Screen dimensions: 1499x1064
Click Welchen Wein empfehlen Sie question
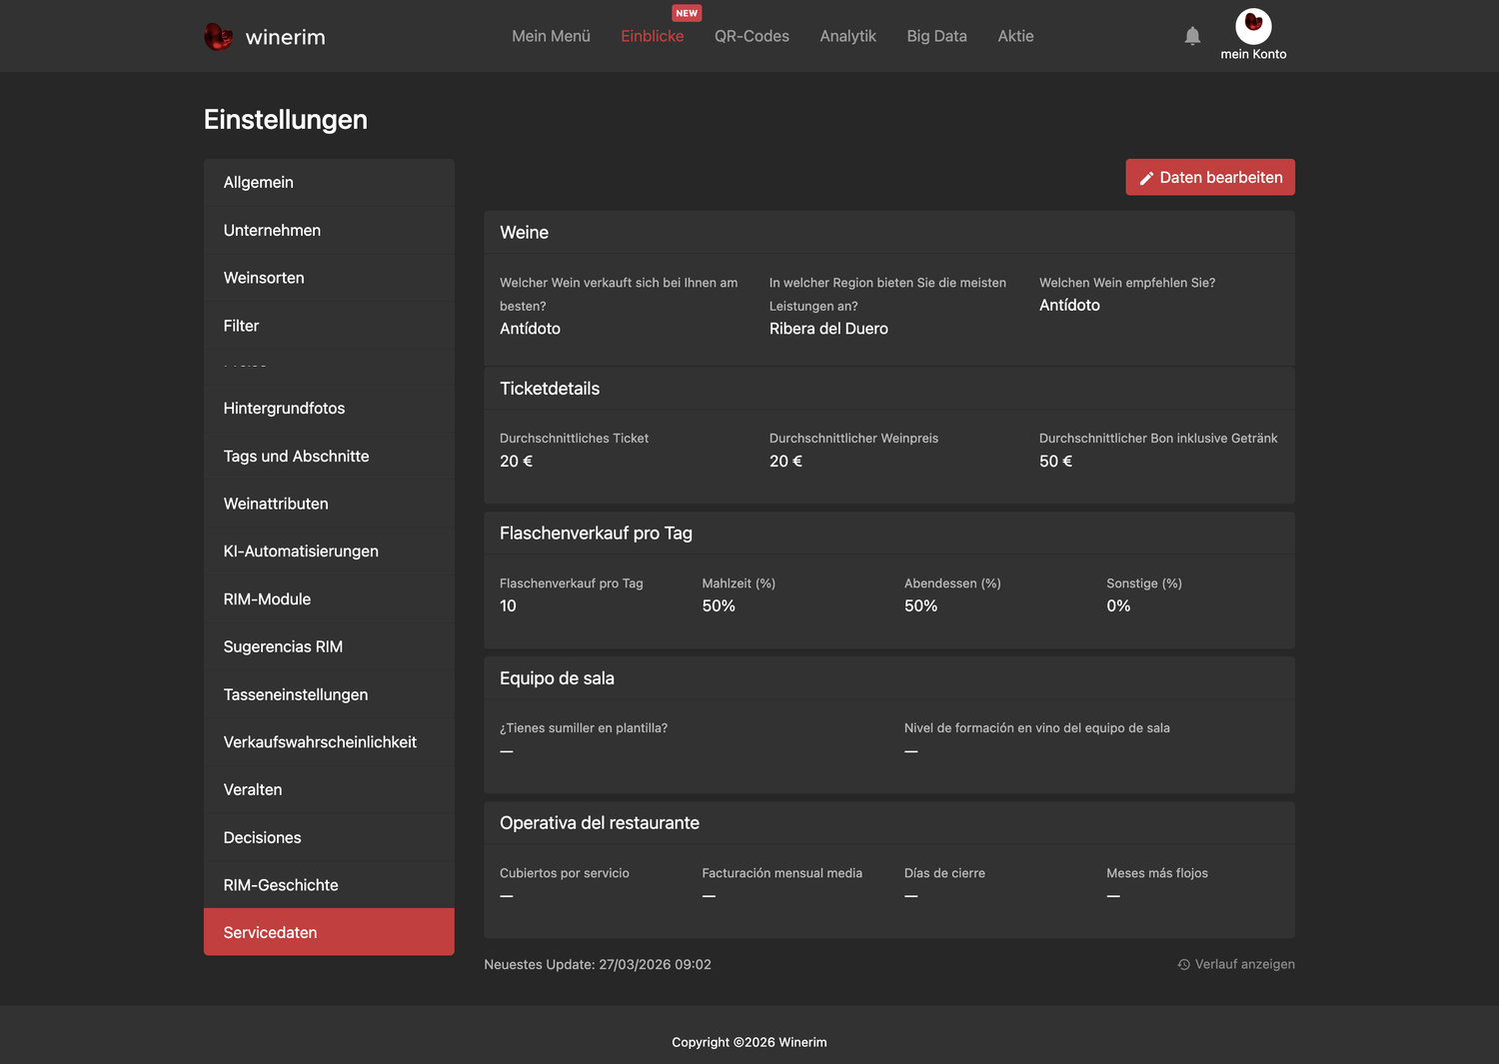coord(1127,283)
